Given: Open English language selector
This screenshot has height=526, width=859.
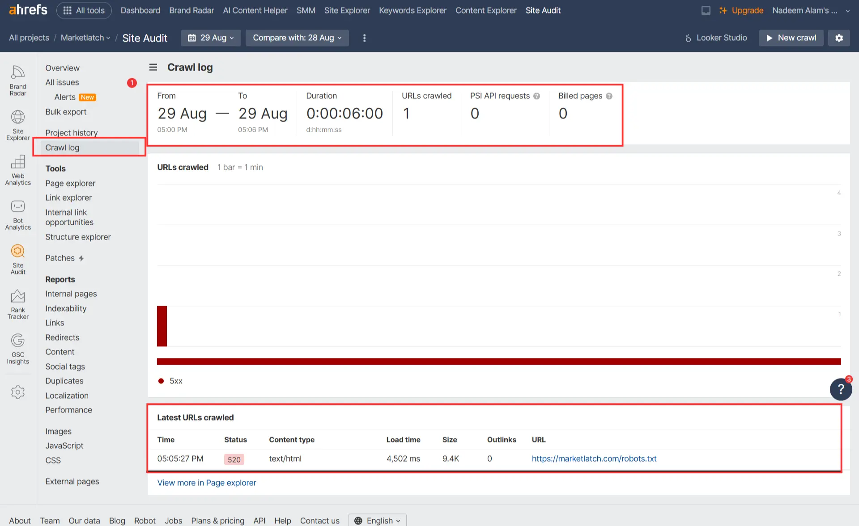Looking at the screenshot, I should point(377,520).
